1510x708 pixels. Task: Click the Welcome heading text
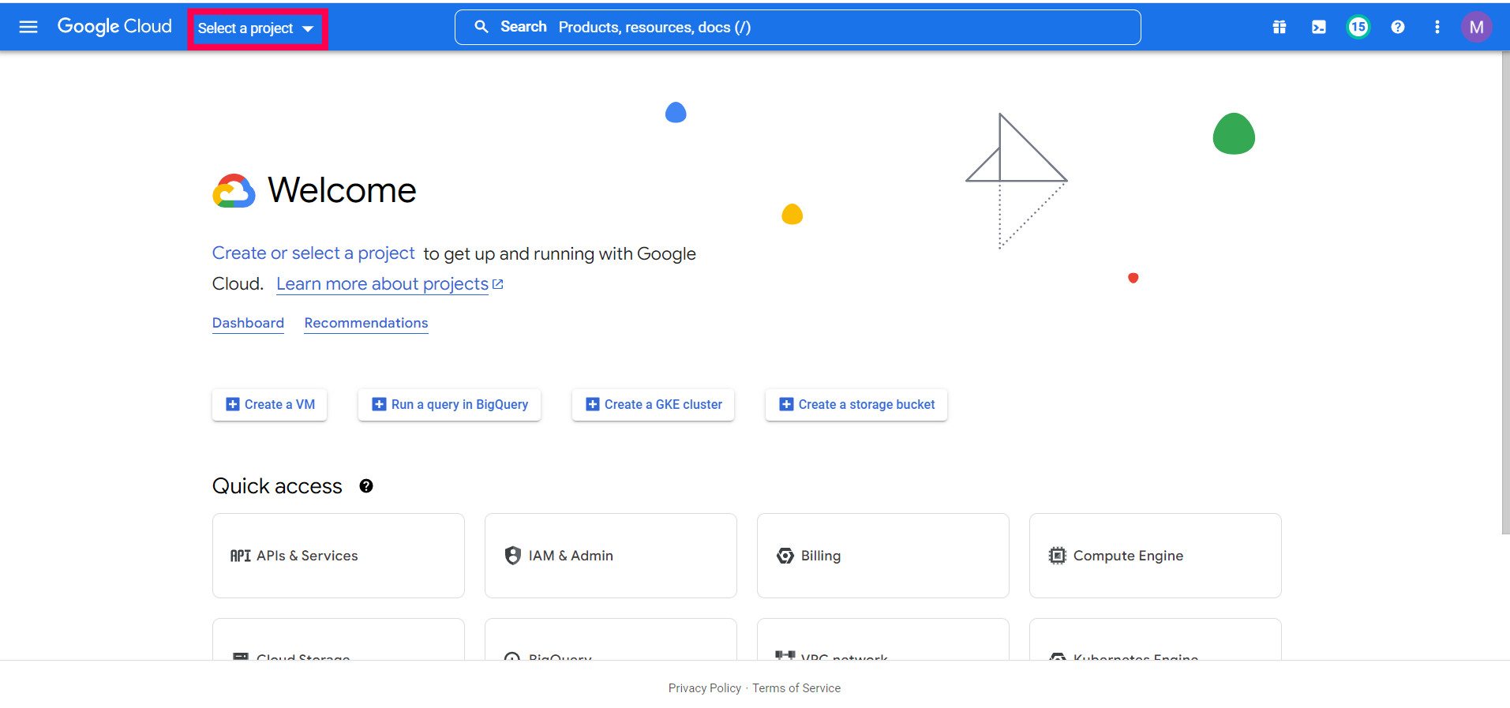[342, 190]
